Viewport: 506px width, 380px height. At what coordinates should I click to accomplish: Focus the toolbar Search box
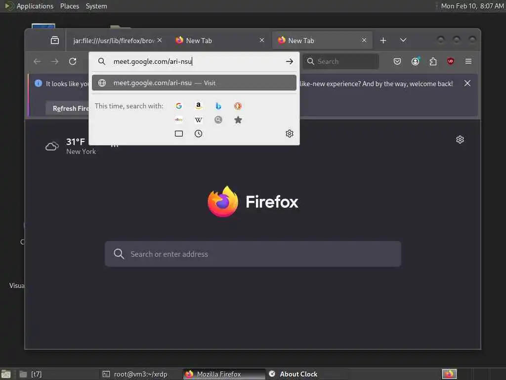click(340, 61)
